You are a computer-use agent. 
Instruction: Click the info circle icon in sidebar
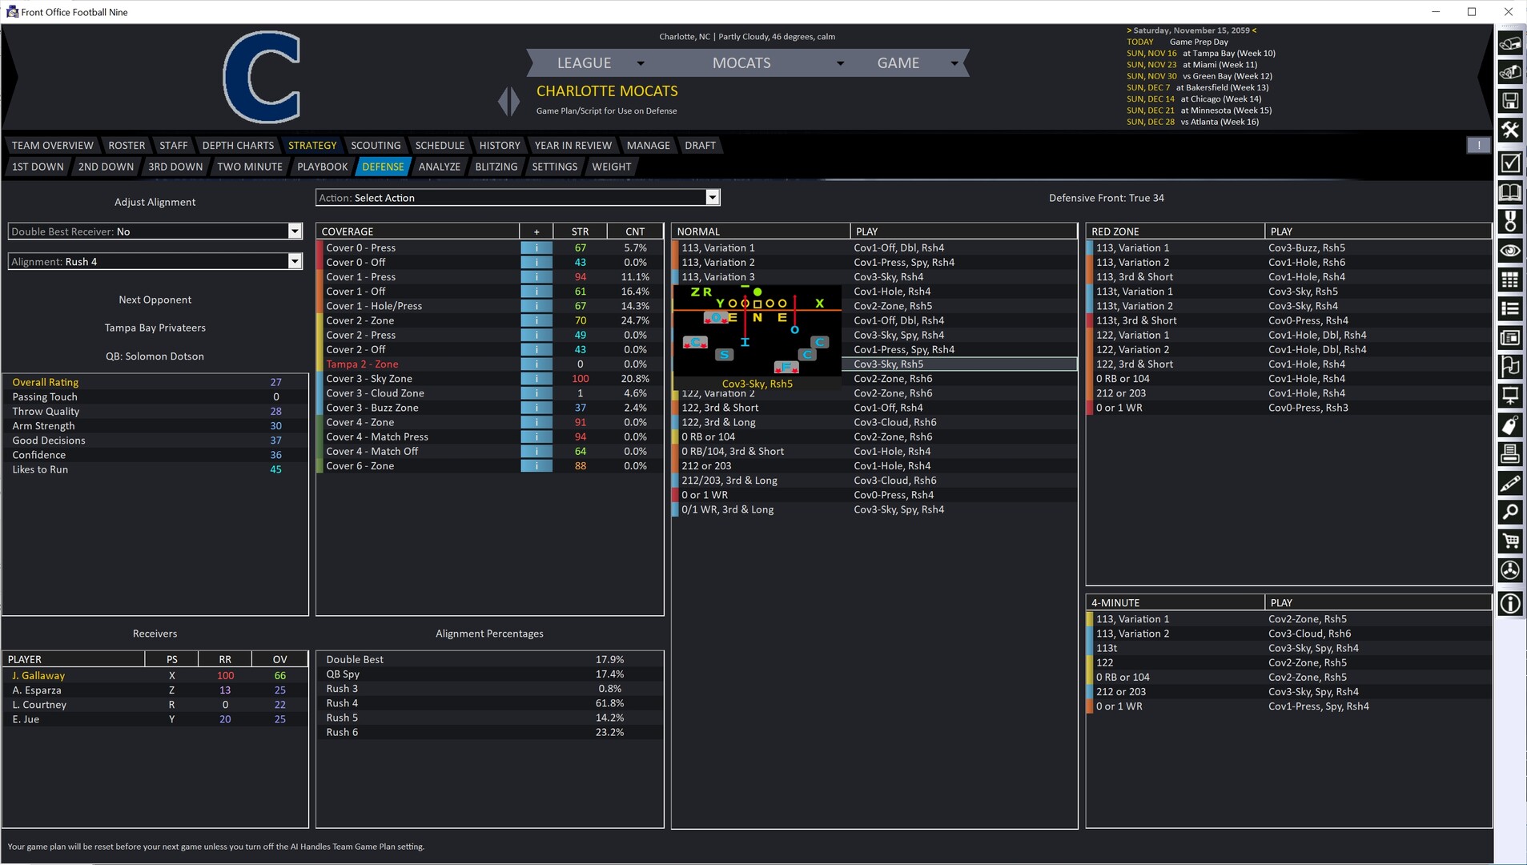(x=1510, y=603)
